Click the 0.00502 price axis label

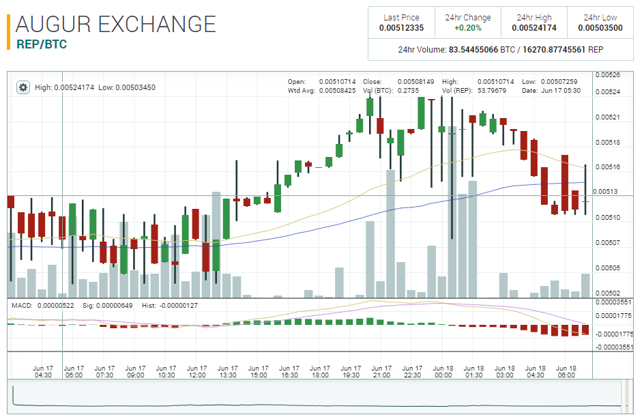click(608, 293)
